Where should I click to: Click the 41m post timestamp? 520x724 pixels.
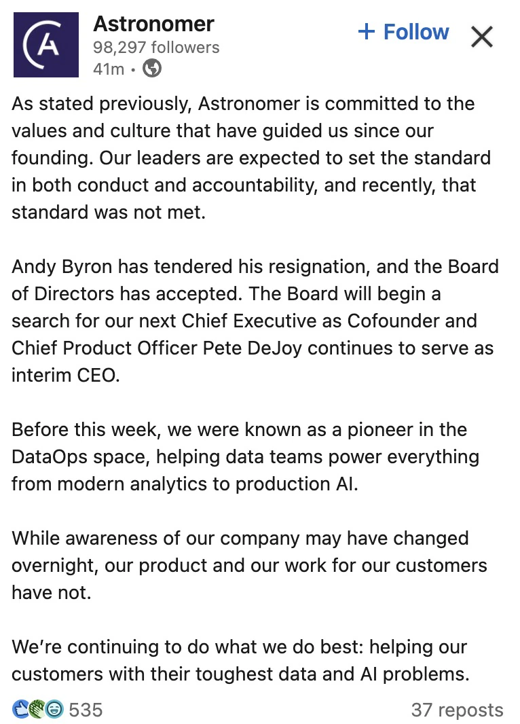coord(108,69)
